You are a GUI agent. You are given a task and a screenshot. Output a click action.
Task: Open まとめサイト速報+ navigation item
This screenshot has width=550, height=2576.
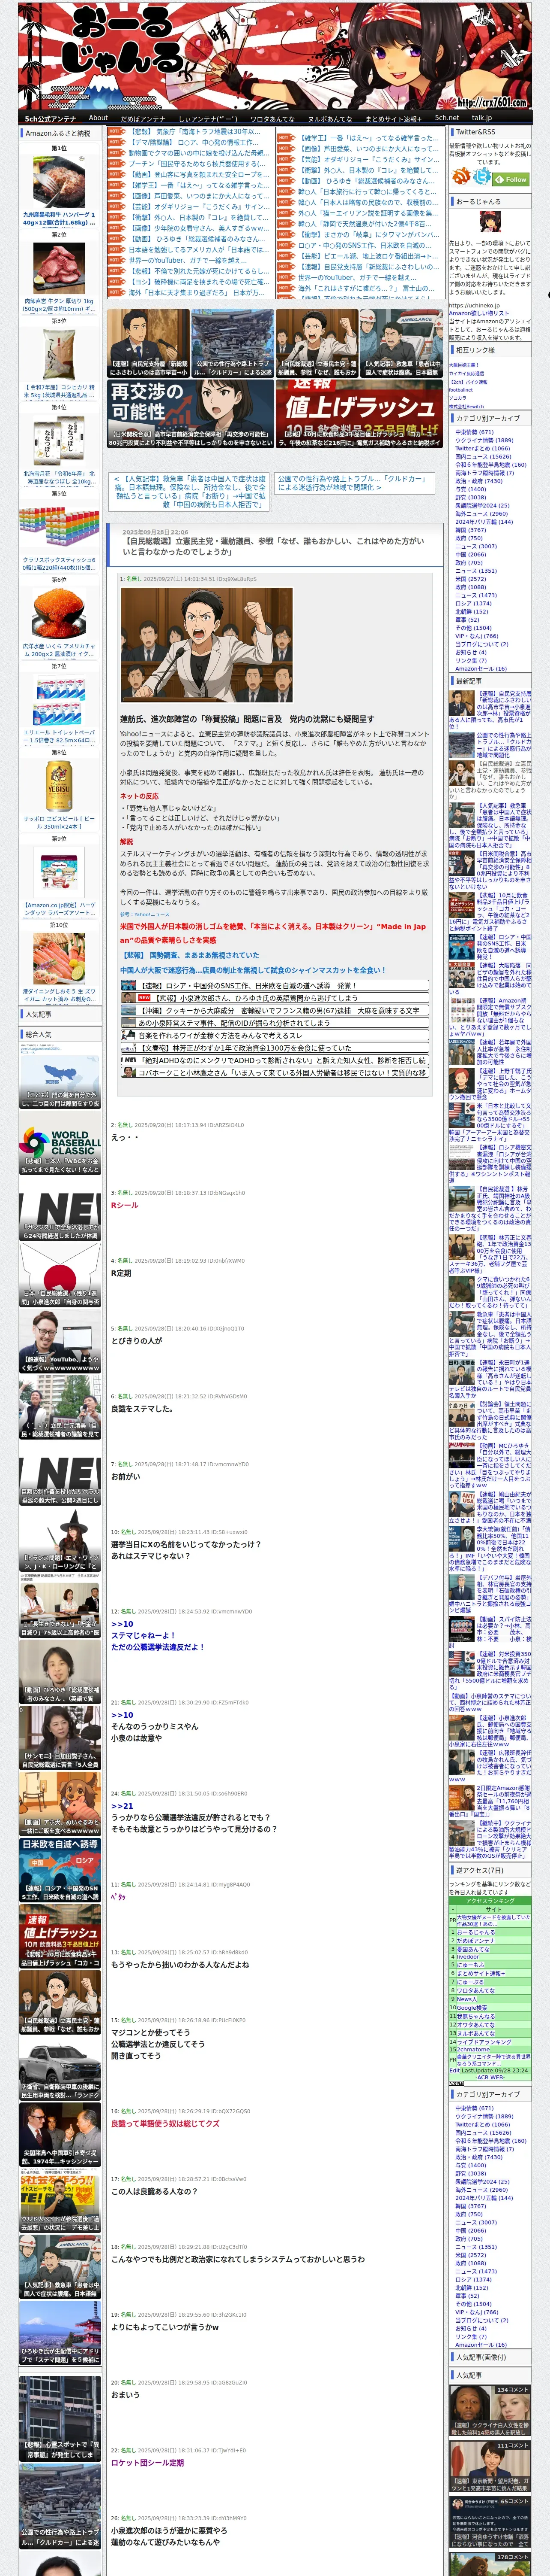pyautogui.click(x=392, y=118)
